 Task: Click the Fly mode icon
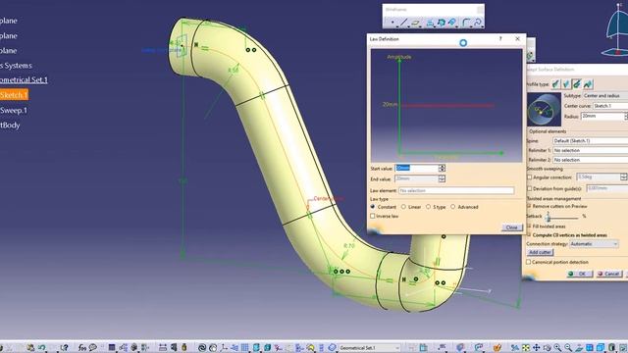point(515,347)
